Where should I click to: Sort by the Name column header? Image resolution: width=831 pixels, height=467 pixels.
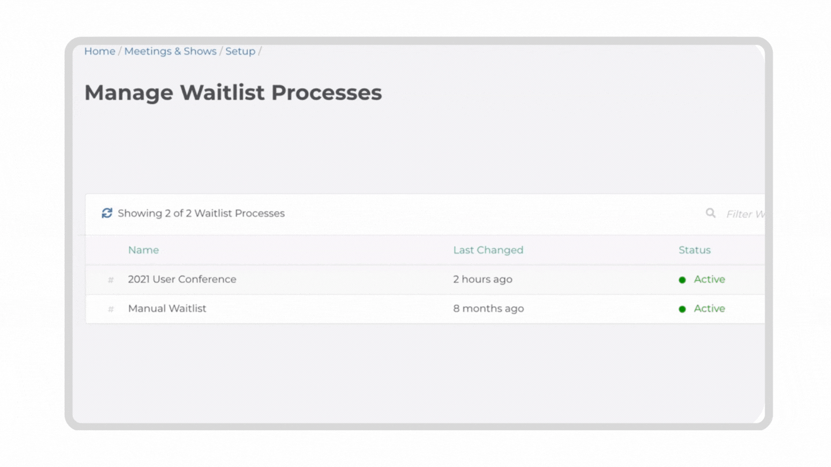point(143,250)
